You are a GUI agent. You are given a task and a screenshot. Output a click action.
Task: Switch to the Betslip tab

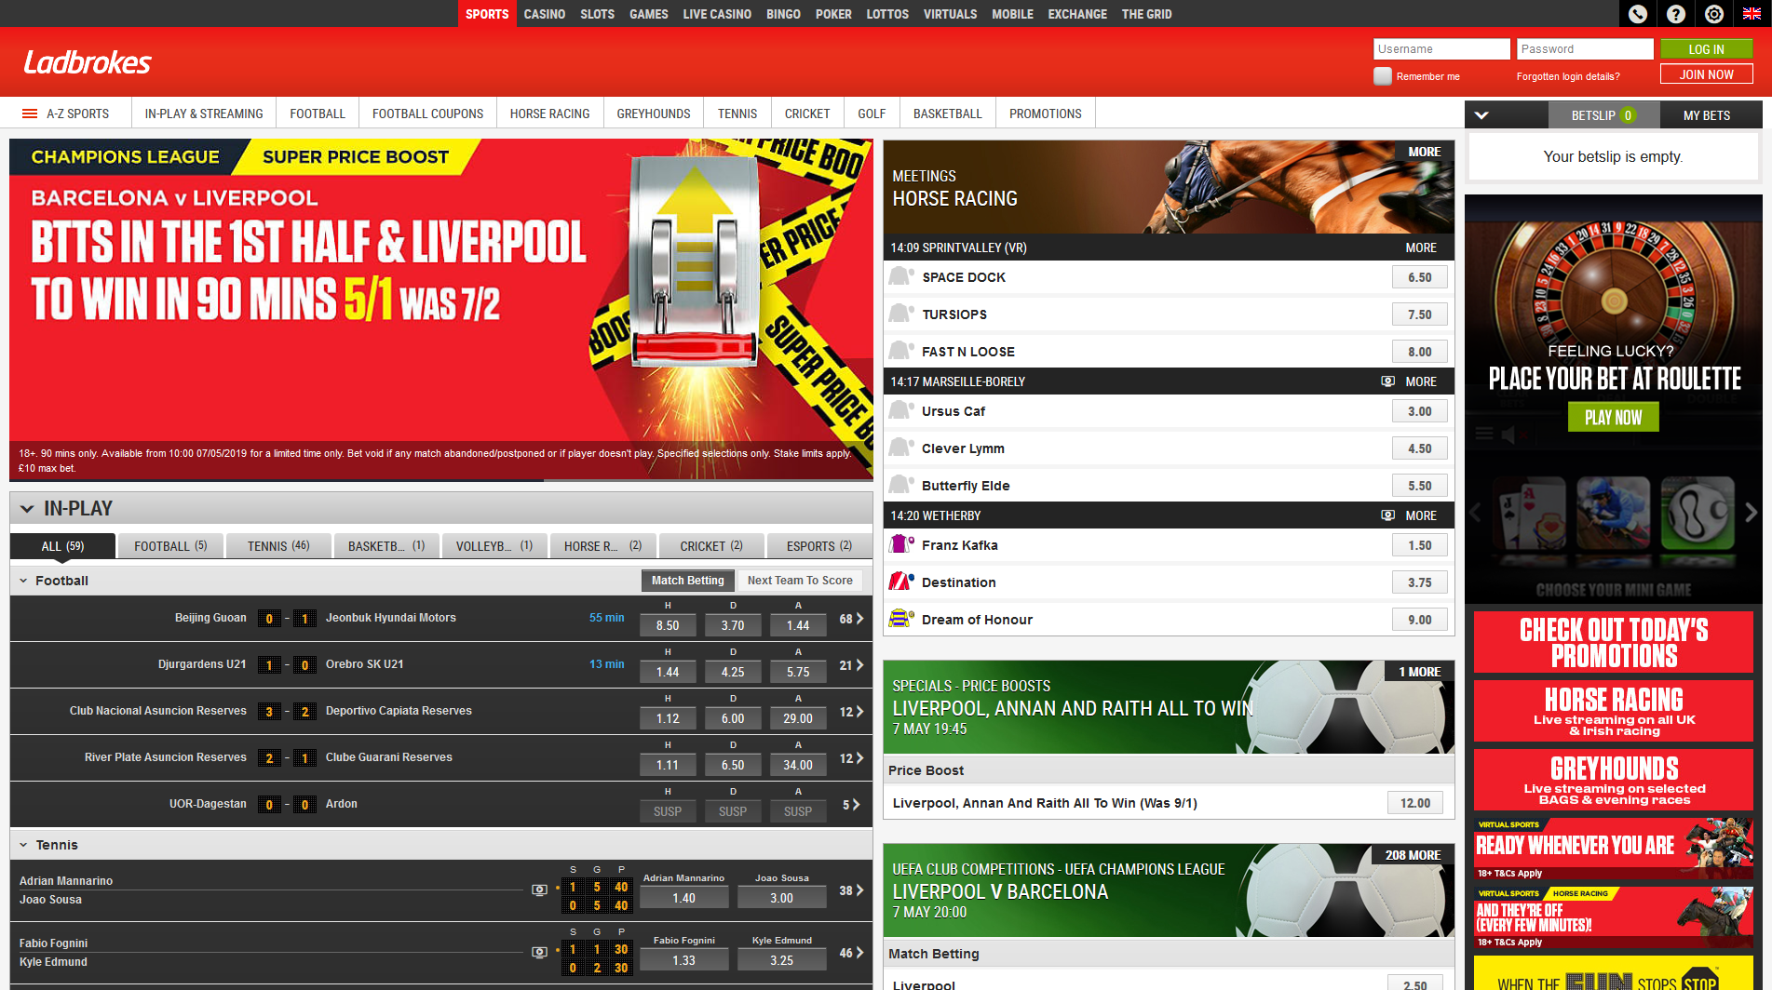pyautogui.click(x=1603, y=115)
